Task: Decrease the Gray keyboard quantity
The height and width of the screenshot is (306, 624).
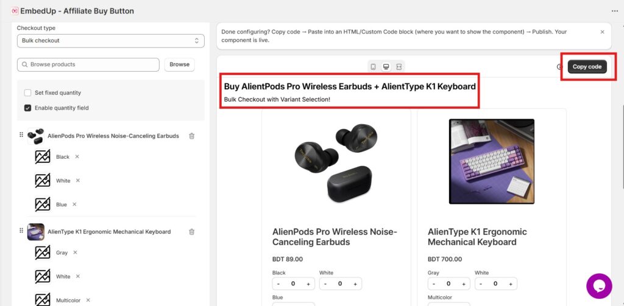Action: click(x=433, y=283)
